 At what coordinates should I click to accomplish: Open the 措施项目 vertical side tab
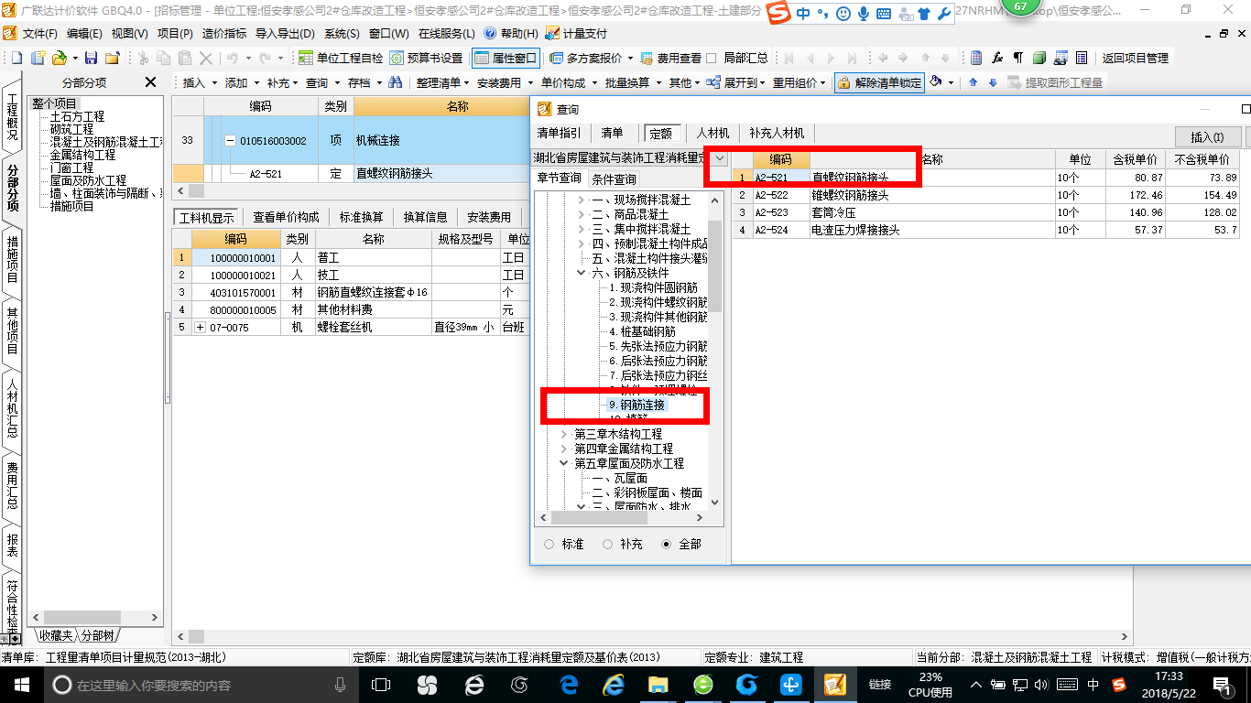click(x=13, y=259)
